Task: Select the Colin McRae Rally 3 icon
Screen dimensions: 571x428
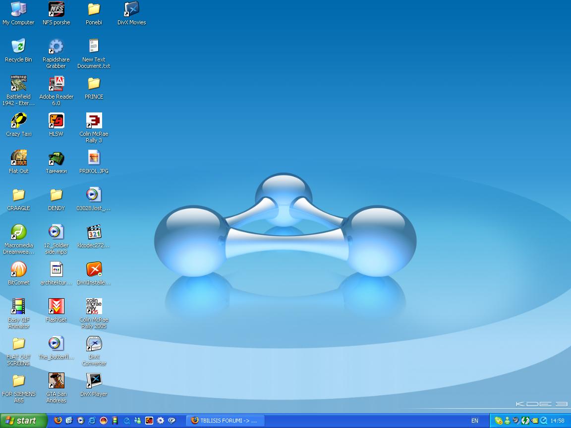Action: pyautogui.click(x=94, y=127)
